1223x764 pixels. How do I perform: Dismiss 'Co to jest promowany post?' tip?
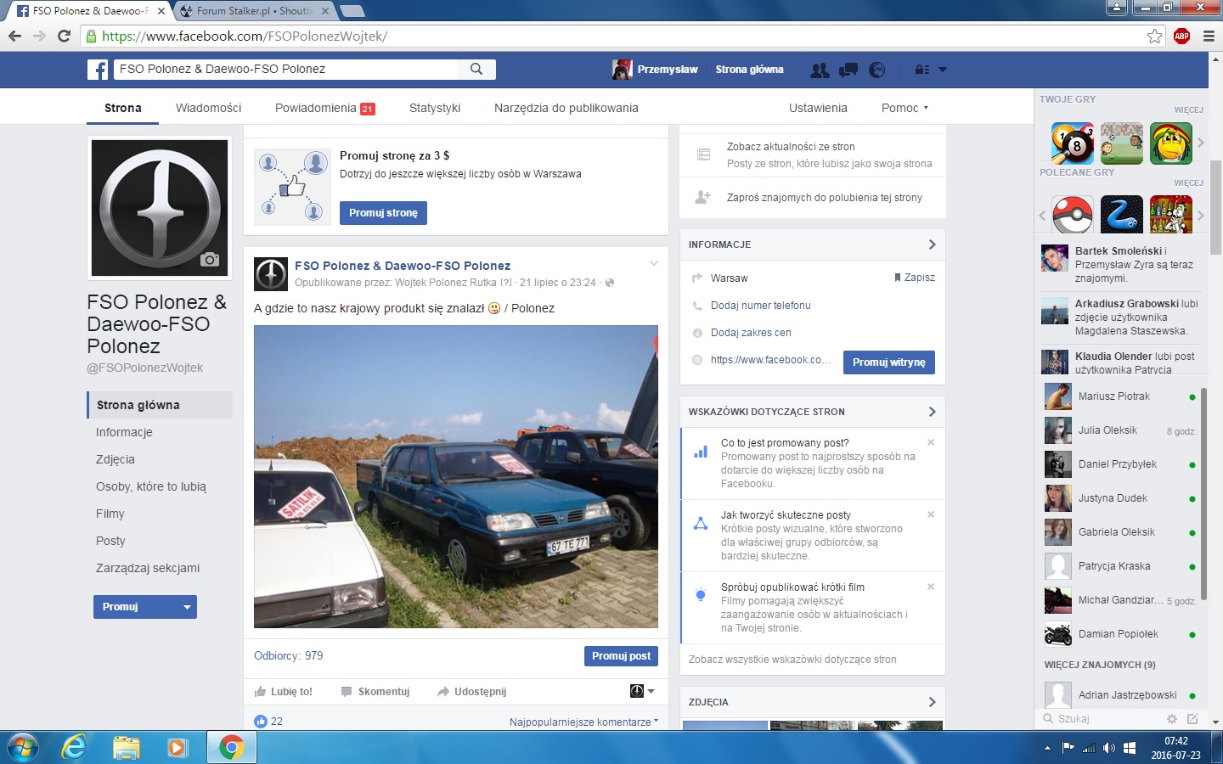click(931, 442)
